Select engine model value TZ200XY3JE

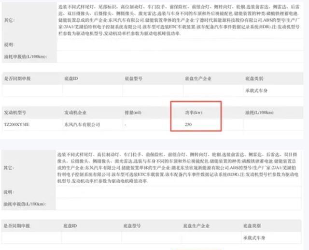(17, 125)
